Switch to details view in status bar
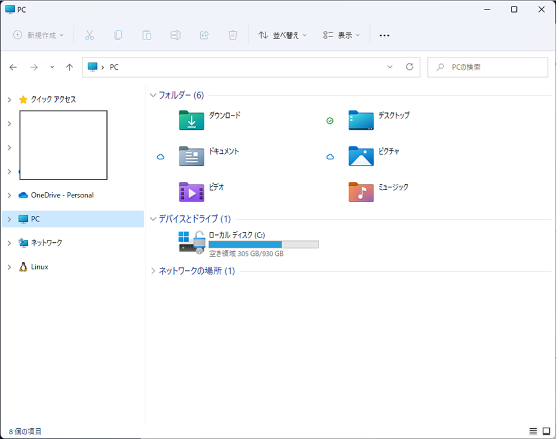Viewport: 560px width, 439px height. pyautogui.click(x=533, y=431)
